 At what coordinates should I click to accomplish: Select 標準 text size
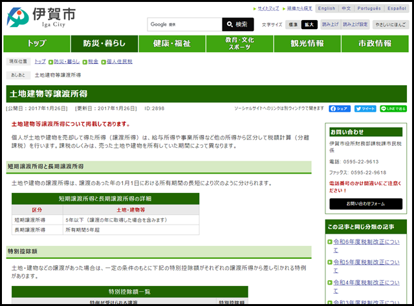(293, 25)
